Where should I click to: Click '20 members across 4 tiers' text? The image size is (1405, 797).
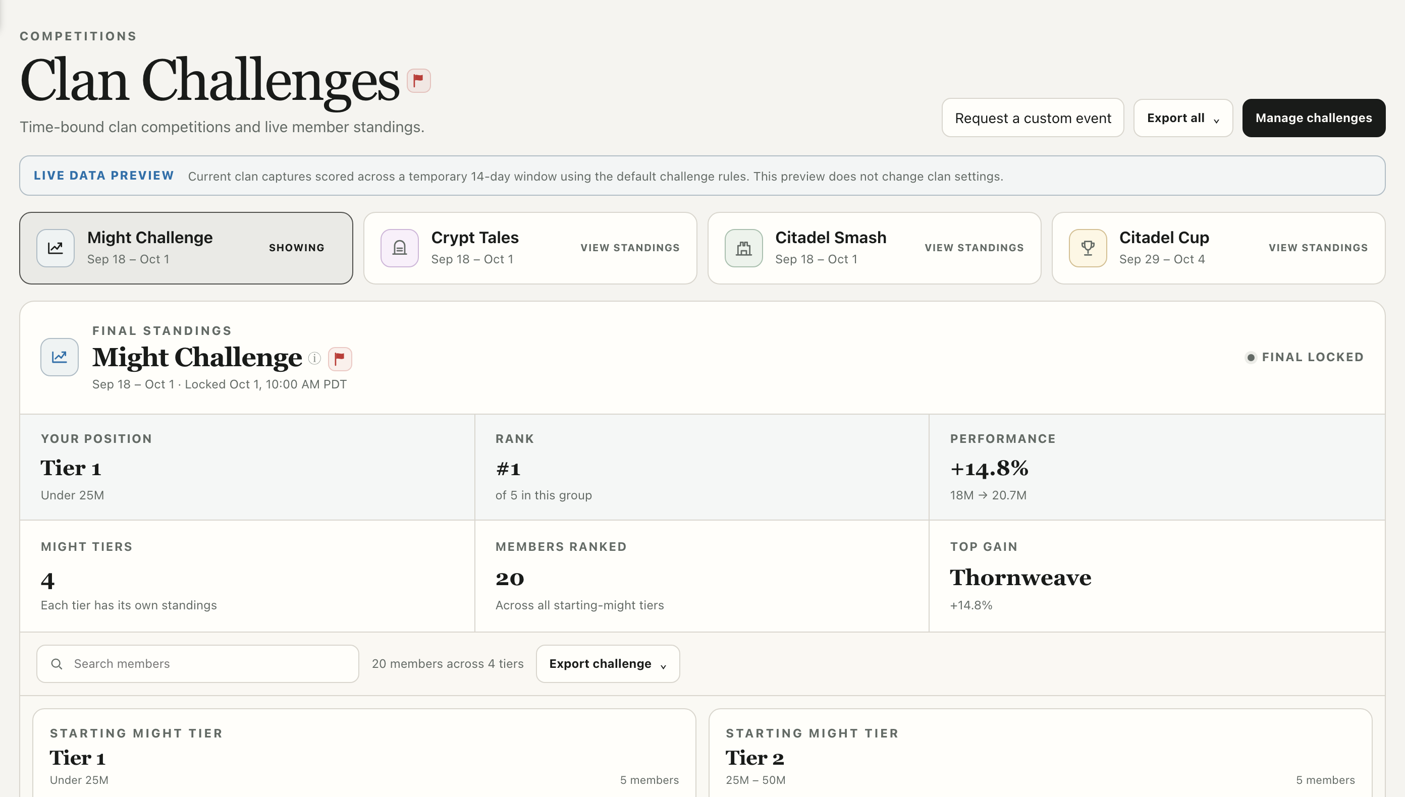click(x=447, y=664)
